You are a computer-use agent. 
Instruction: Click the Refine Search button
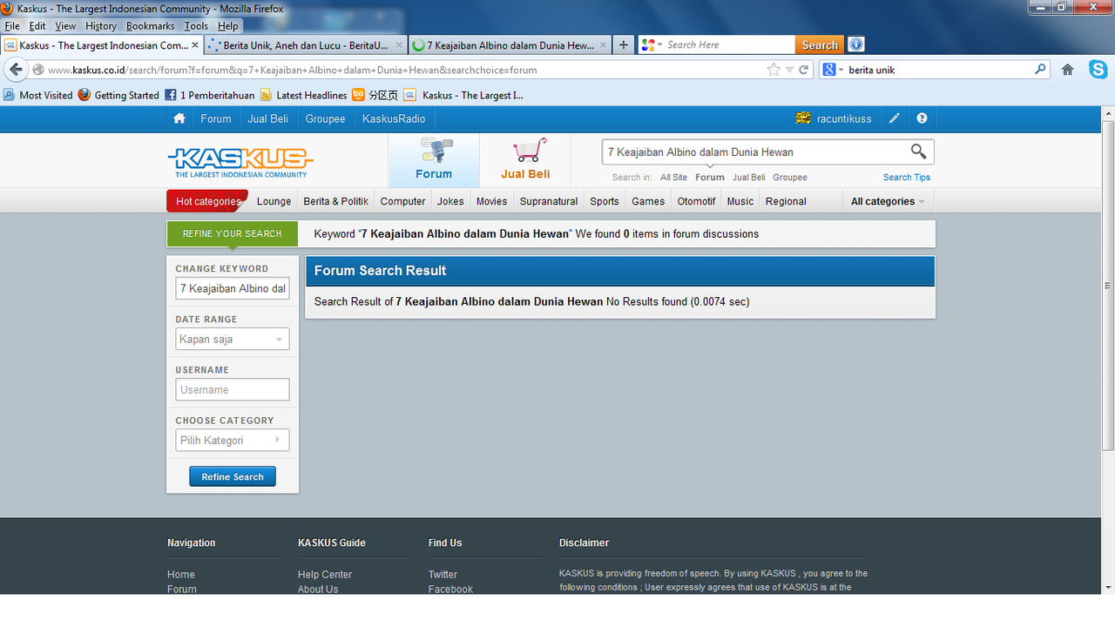pos(233,477)
